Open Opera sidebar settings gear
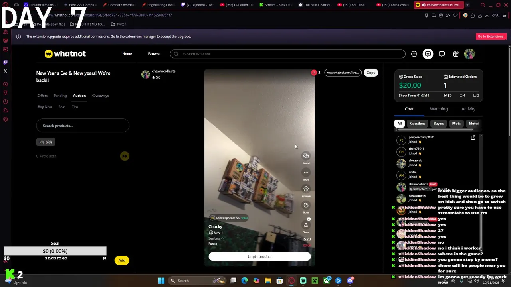 click(x=5, y=119)
